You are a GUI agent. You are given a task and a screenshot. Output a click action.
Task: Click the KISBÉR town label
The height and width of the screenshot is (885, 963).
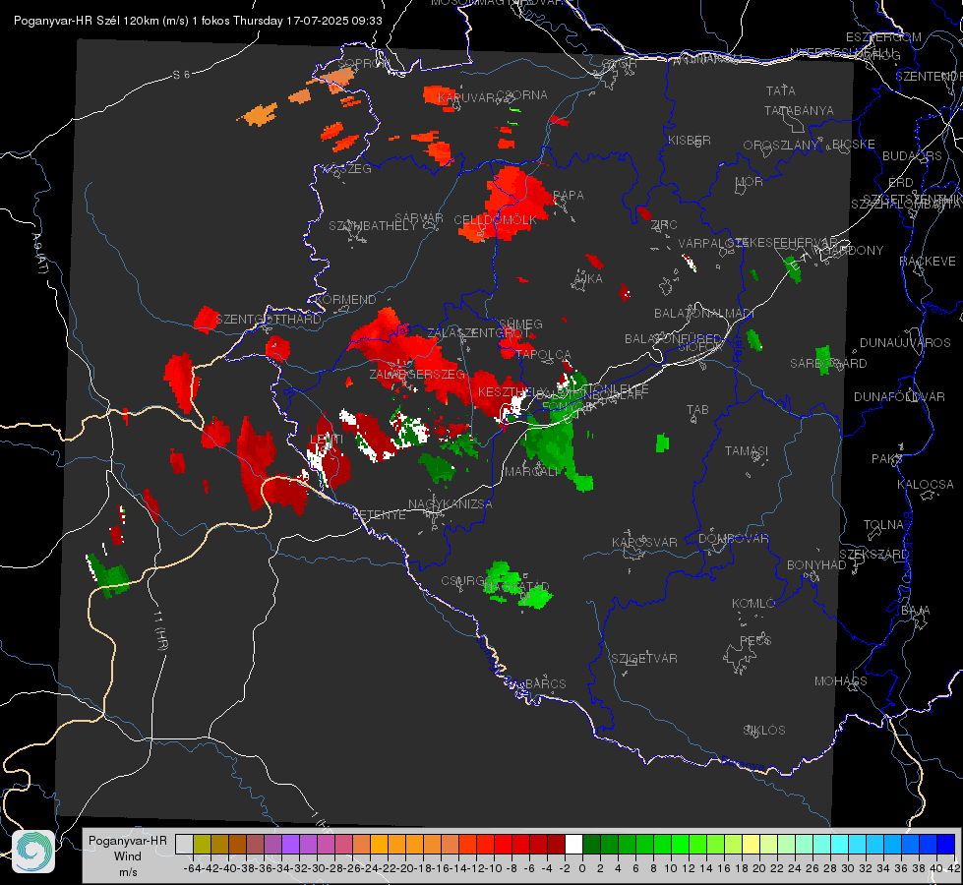tap(690, 140)
